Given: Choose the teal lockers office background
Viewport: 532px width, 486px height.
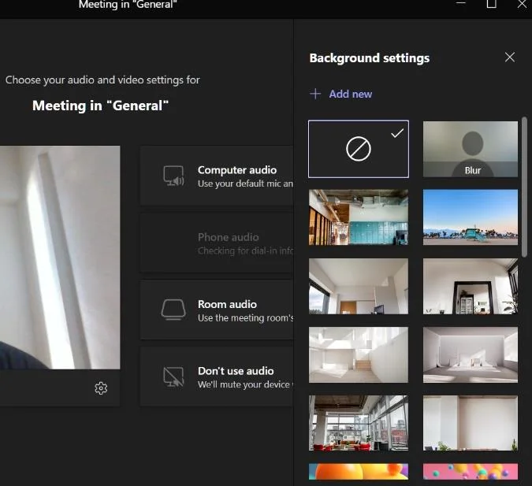Looking at the screenshot, I should tap(359, 217).
